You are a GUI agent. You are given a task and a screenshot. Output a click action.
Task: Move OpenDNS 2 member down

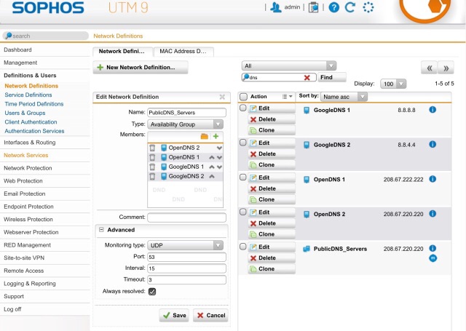pos(219,148)
